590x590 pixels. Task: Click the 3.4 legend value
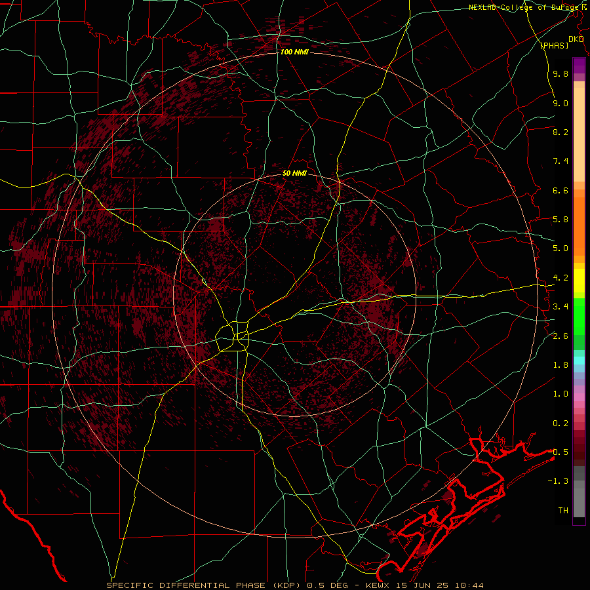[x=560, y=307]
